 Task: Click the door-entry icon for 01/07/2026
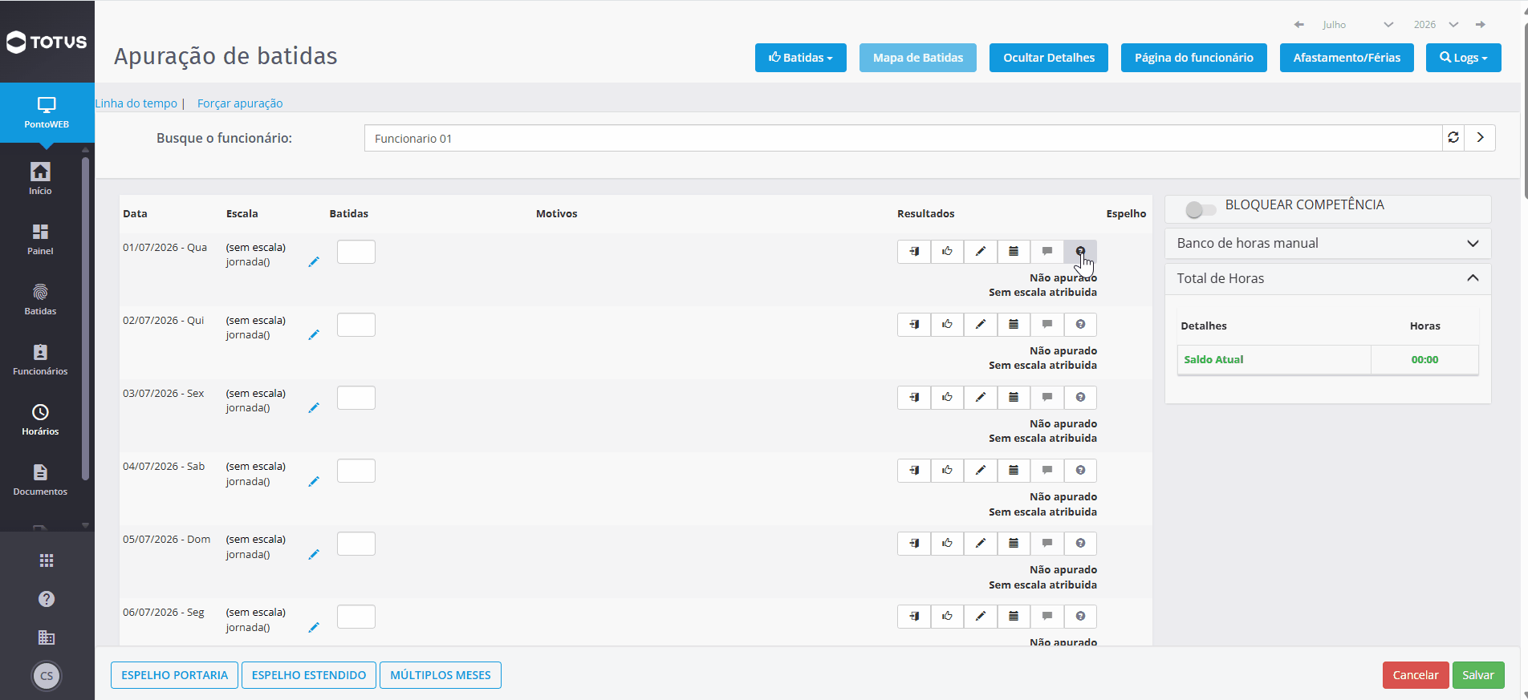[914, 252]
